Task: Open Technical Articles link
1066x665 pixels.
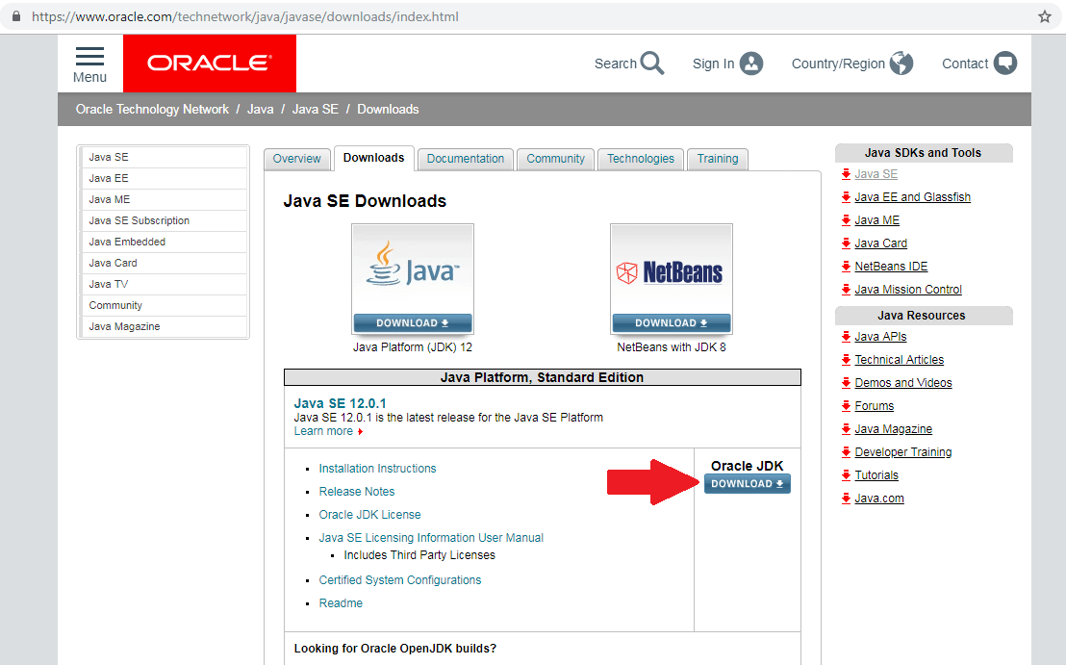Action: (900, 360)
